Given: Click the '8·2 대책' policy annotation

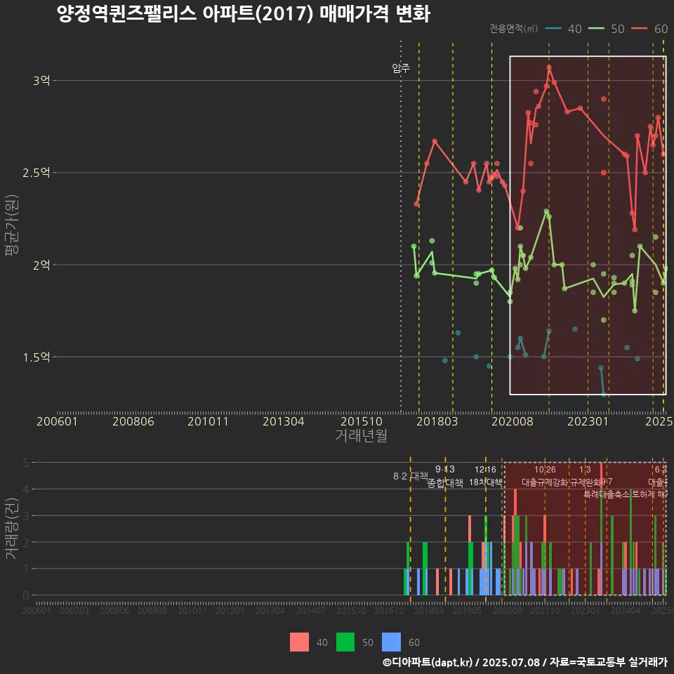Looking at the screenshot, I should click(x=411, y=476).
